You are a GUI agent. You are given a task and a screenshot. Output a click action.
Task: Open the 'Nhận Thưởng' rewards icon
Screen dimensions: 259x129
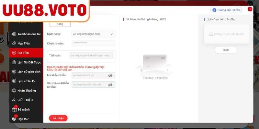coord(14,91)
